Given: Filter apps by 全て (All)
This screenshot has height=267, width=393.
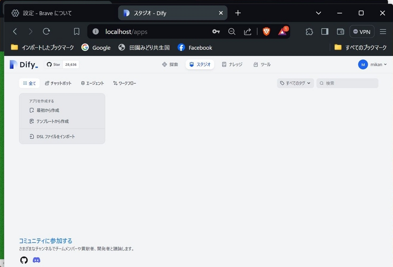Looking at the screenshot, I should (29, 83).
